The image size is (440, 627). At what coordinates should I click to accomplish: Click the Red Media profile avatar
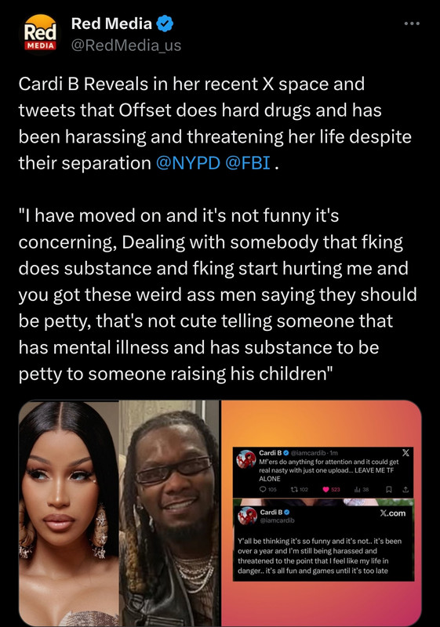(x=39, y=33)
